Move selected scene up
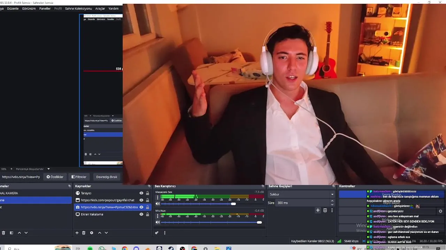This screenshot has height=250, width=446. coord(19,233)
